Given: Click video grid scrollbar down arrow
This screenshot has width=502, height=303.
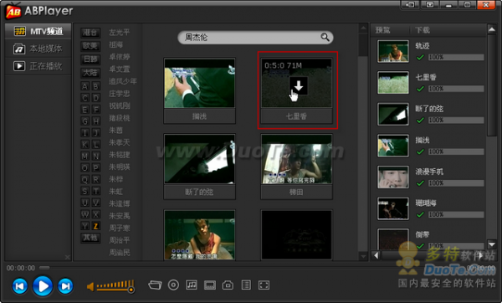Looking at the screenshot, I should pyautogui.click(x=363, y=256).
